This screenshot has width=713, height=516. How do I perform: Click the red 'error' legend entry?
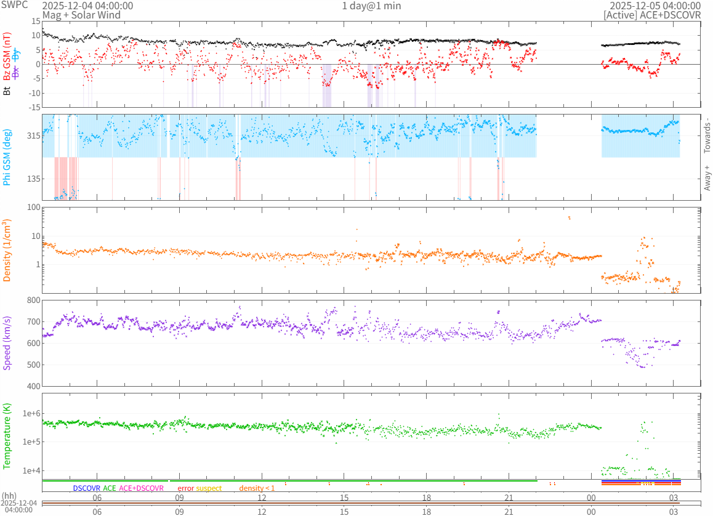click(x=185, y=488)
